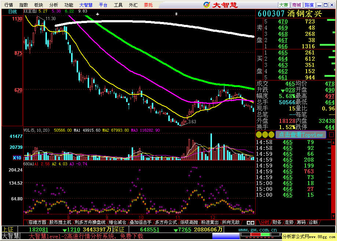Select the 低吸高抛 indicator tab
Image resolution: width=337 pixels, height=241 pixels.
[x=189, y=222]
